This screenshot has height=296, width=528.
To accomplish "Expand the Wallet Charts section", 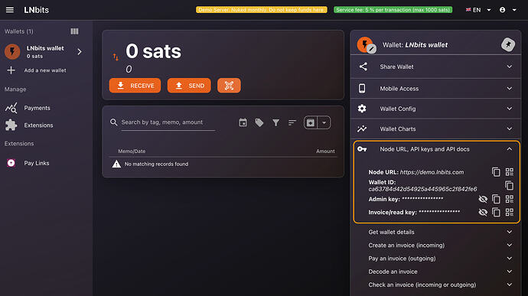I will tap(435, 129).
